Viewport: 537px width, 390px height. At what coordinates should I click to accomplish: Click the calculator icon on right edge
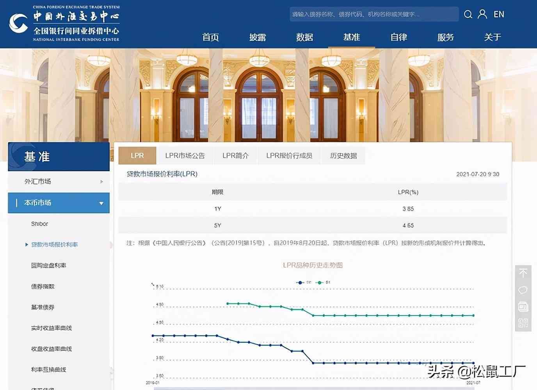[522, 307]
